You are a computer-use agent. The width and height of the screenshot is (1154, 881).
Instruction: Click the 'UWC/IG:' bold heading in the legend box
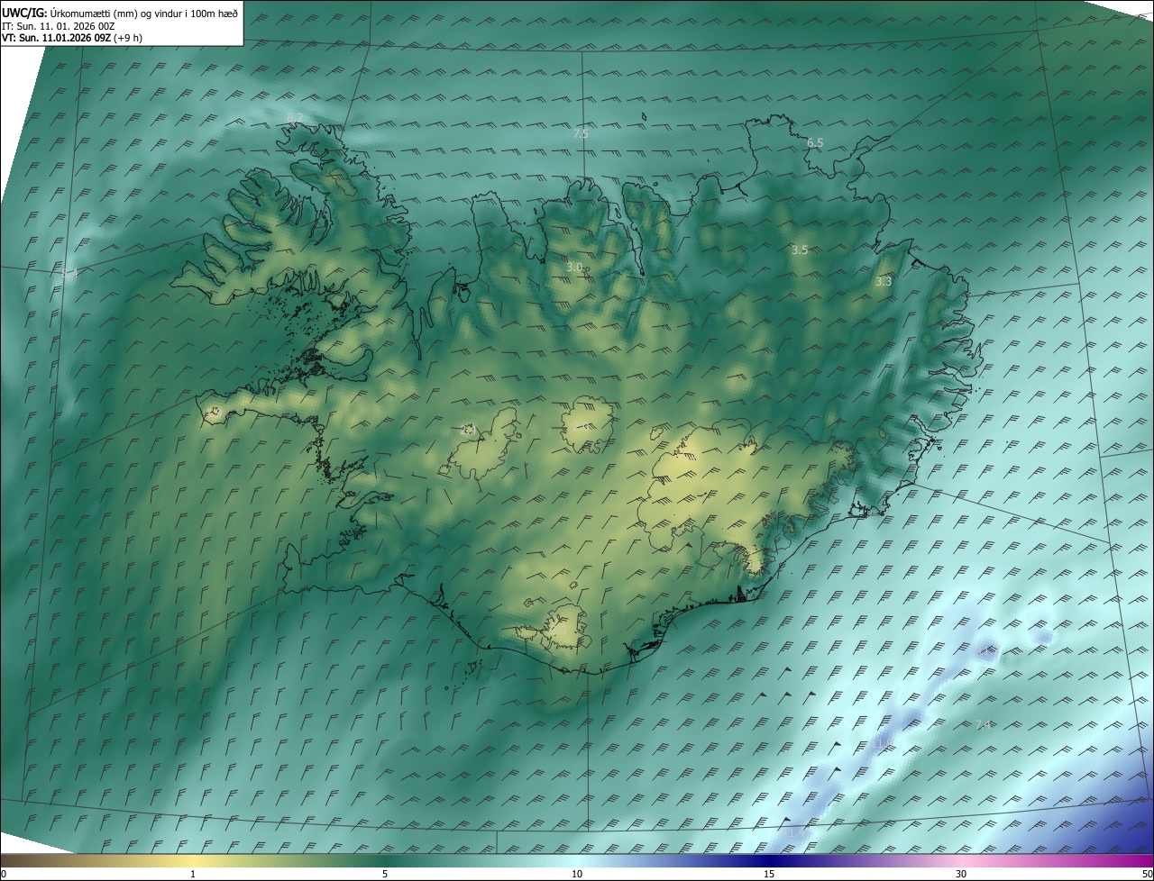tap(24, 13)
